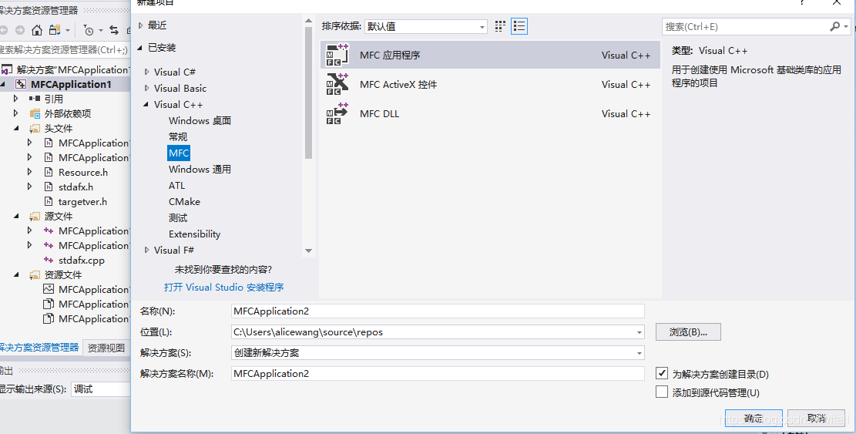Expand the stdafx.h file node
This screenshot has height=434, width=856.
coord(30,187)
